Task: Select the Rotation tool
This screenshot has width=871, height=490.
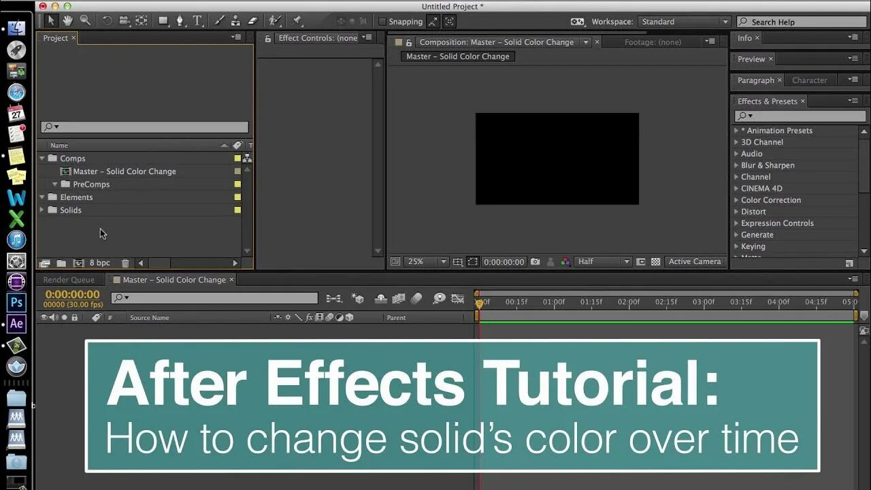Action: point(107,21)
